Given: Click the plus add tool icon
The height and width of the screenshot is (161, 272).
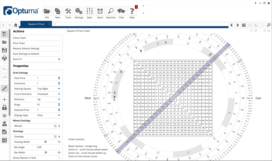Looking at the screenshot, I should pyautogui.click(x=4, y=100).
